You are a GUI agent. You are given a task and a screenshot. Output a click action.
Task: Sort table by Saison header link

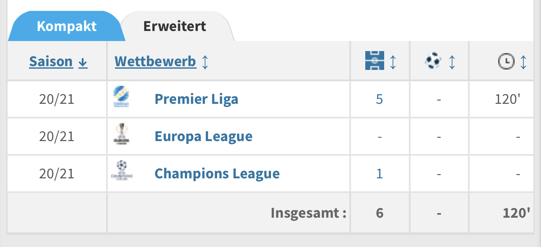tap(51, 62)
